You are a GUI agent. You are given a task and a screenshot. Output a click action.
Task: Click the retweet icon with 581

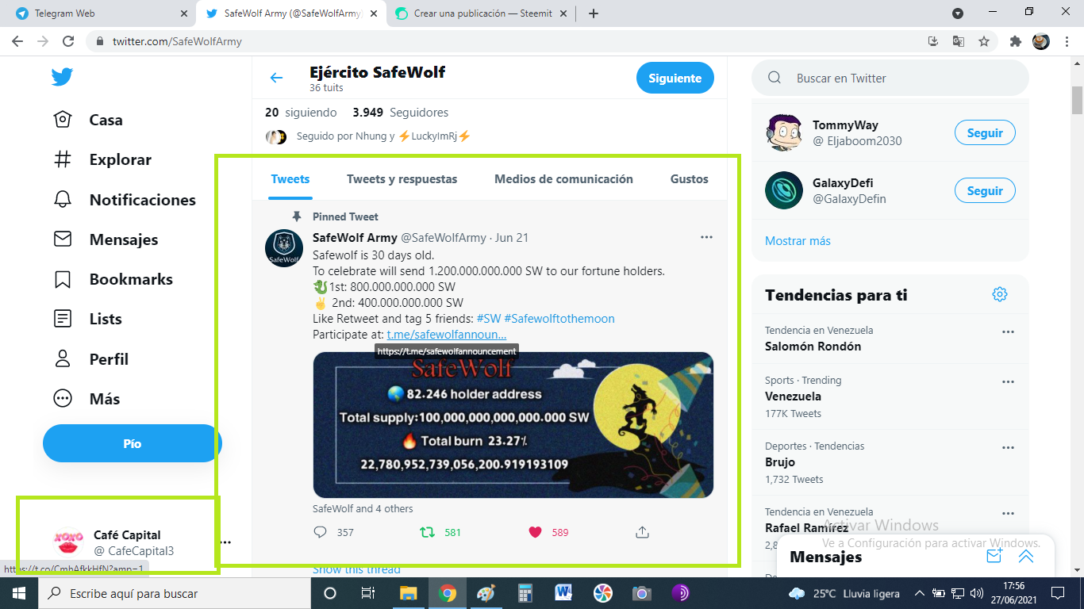pyautogui.click(x=427, y=532)
